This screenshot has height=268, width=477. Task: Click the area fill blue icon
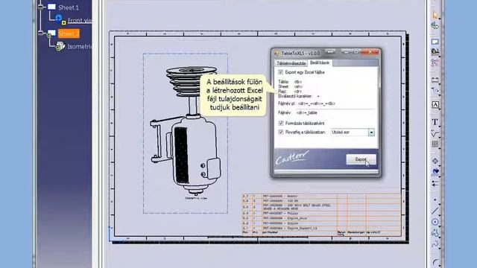(x=435, y=172)
